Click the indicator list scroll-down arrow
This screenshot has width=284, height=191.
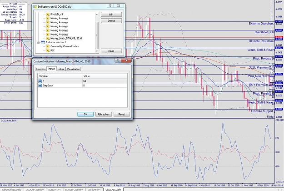(97, 51)
